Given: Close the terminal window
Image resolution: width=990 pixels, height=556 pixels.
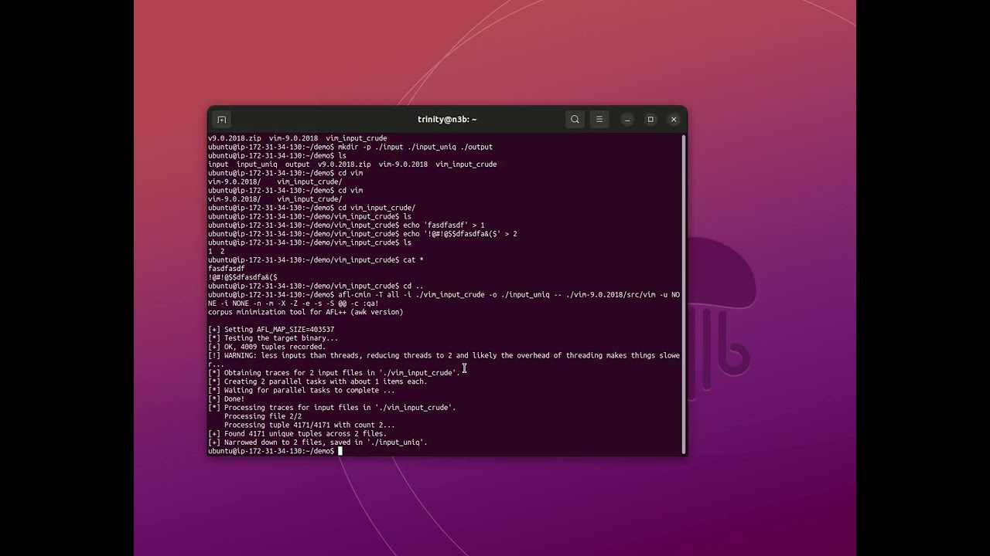Looking at the screenshot, I should click(674, 120).
